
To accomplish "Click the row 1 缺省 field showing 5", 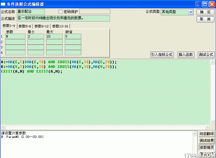I will pyautogui.click(x=73, y=36).
